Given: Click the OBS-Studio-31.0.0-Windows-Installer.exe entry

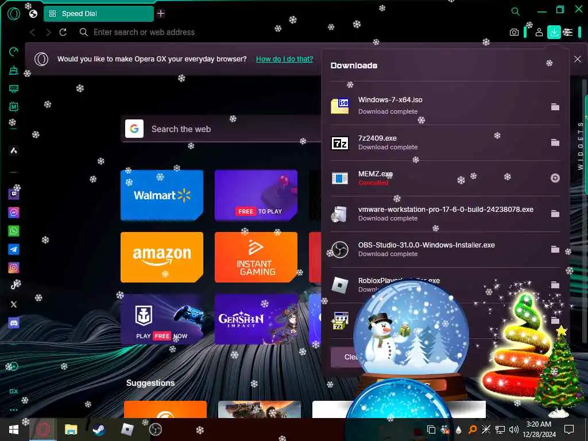Looking at the screenshot, I should [x=445, y=249].
